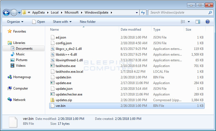The height and width of the screenshot is (131, 216).
Task: Open Homegroup in the navigation pane
Action: point(19,77)
